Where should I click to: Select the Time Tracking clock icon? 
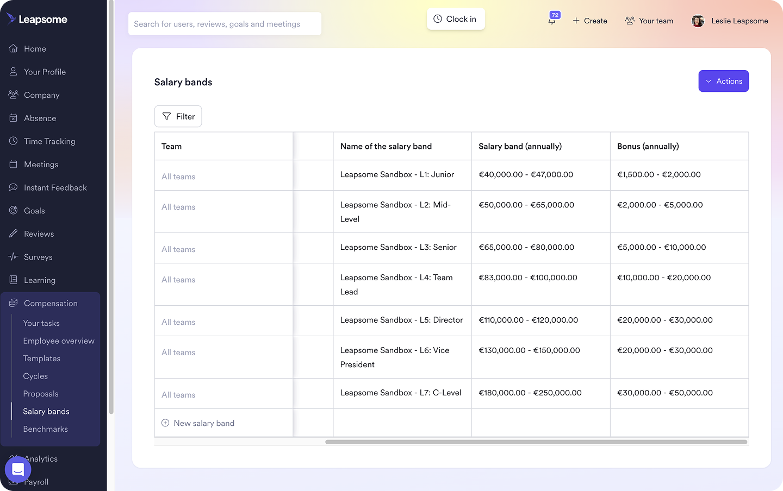(x=13, y=141)
